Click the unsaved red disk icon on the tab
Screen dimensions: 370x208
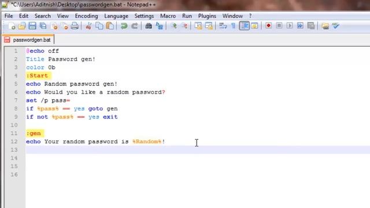click(7, 40)
